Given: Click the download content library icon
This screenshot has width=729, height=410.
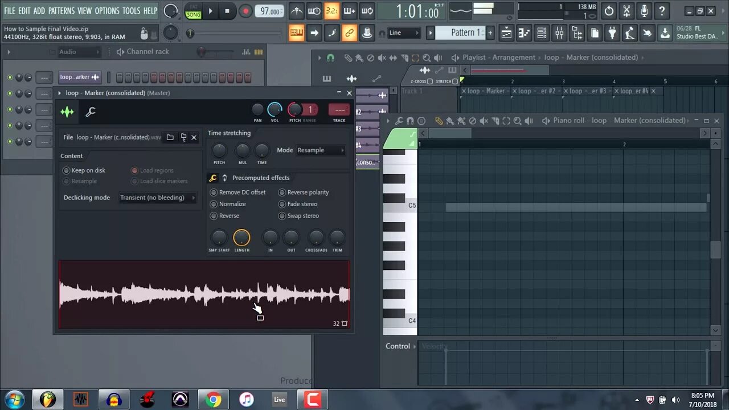Looking at the screenshot, I should click(665, 33).
